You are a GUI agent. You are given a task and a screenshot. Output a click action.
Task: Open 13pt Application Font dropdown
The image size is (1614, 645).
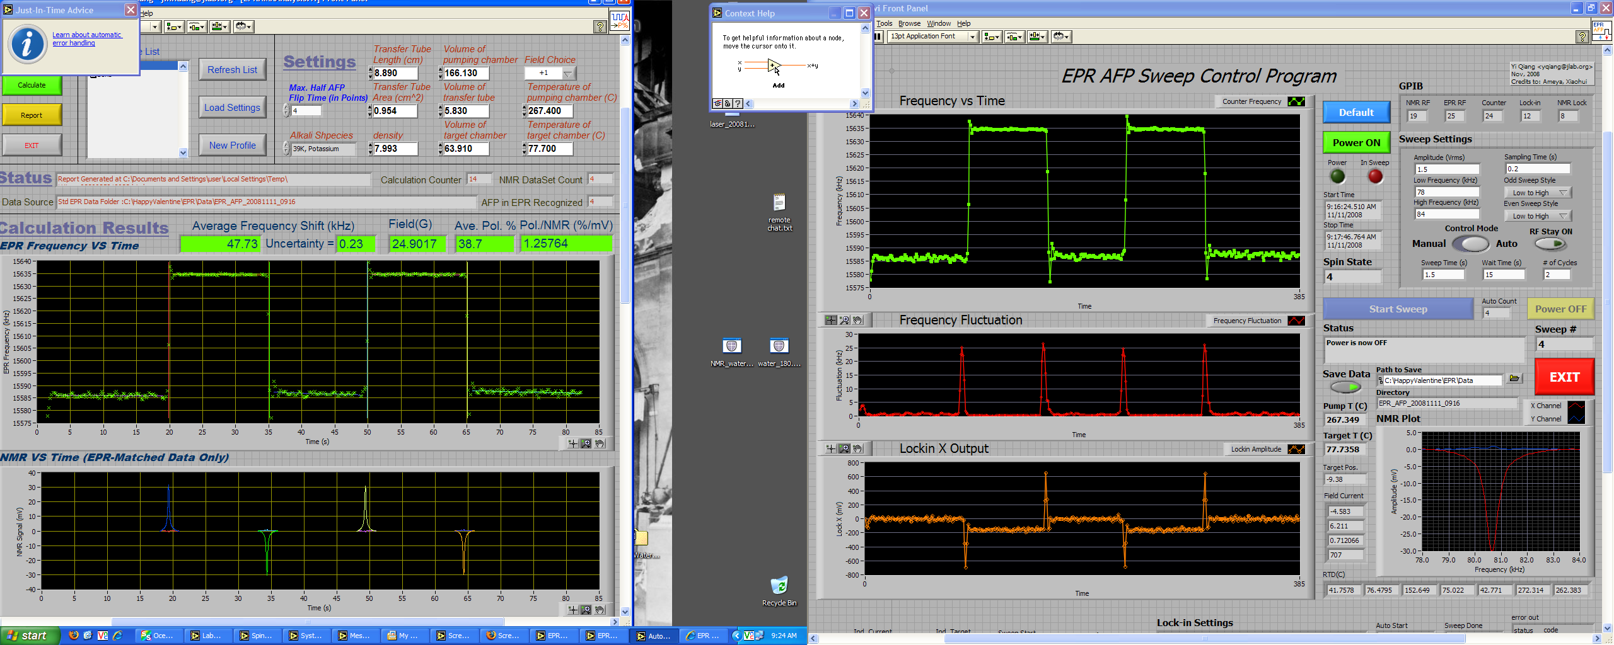933,37
